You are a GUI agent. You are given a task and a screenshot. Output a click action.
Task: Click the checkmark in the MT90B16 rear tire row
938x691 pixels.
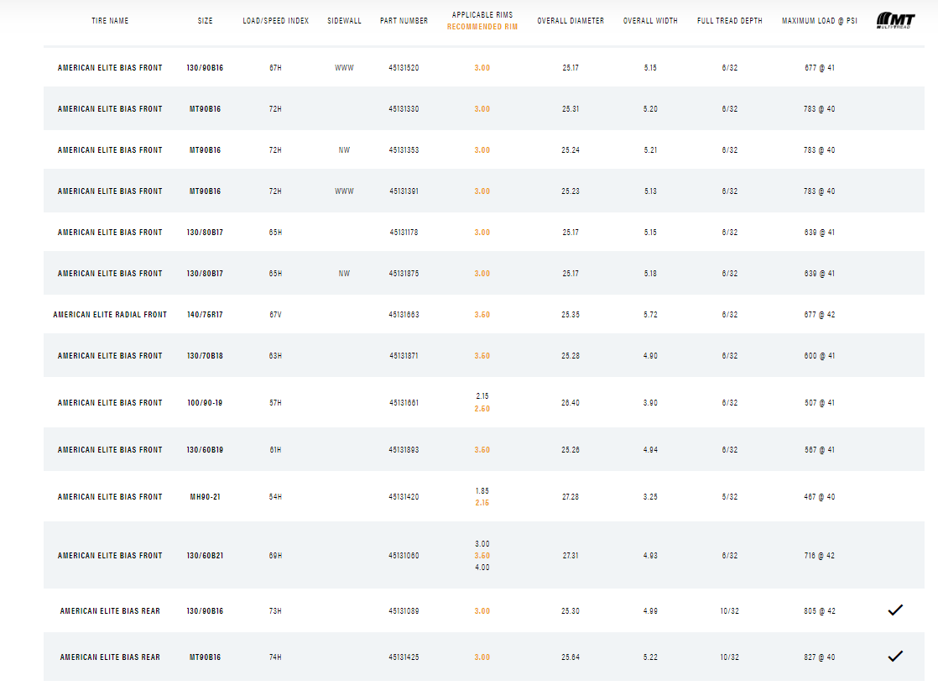click(894, 657)
